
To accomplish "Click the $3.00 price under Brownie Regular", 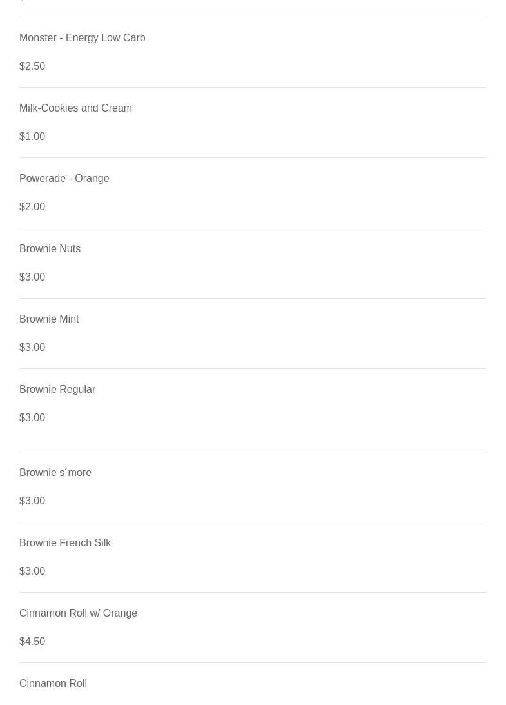I will (32, 418).
